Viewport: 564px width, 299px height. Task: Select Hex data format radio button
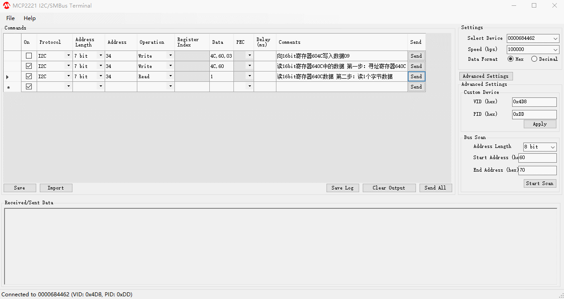tap(510, 59)
